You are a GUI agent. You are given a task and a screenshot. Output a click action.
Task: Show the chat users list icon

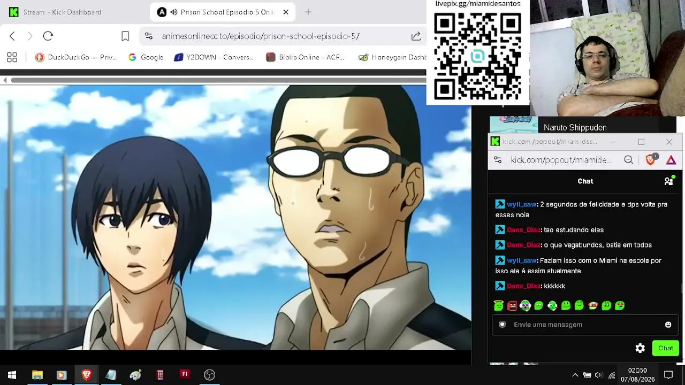pos(669,181)
